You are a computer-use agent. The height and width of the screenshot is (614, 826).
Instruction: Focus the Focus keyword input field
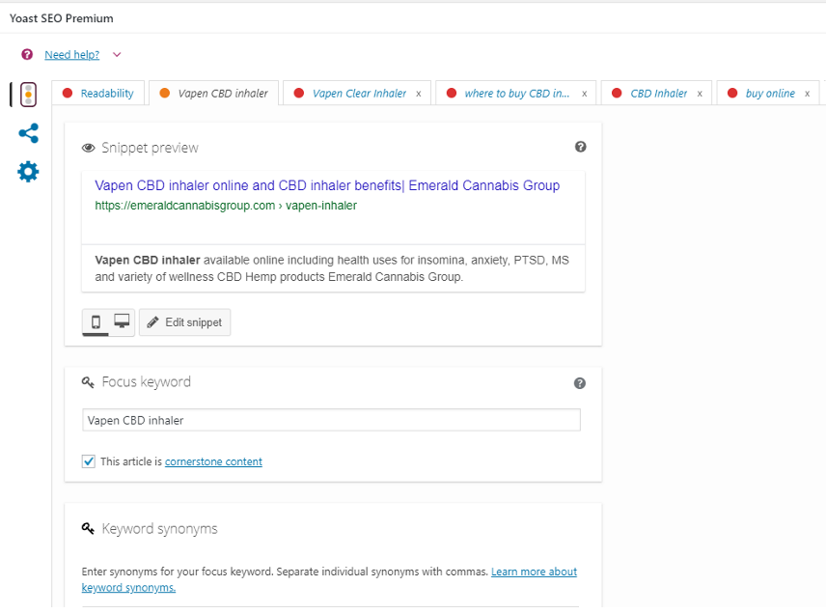coord(331,420)
